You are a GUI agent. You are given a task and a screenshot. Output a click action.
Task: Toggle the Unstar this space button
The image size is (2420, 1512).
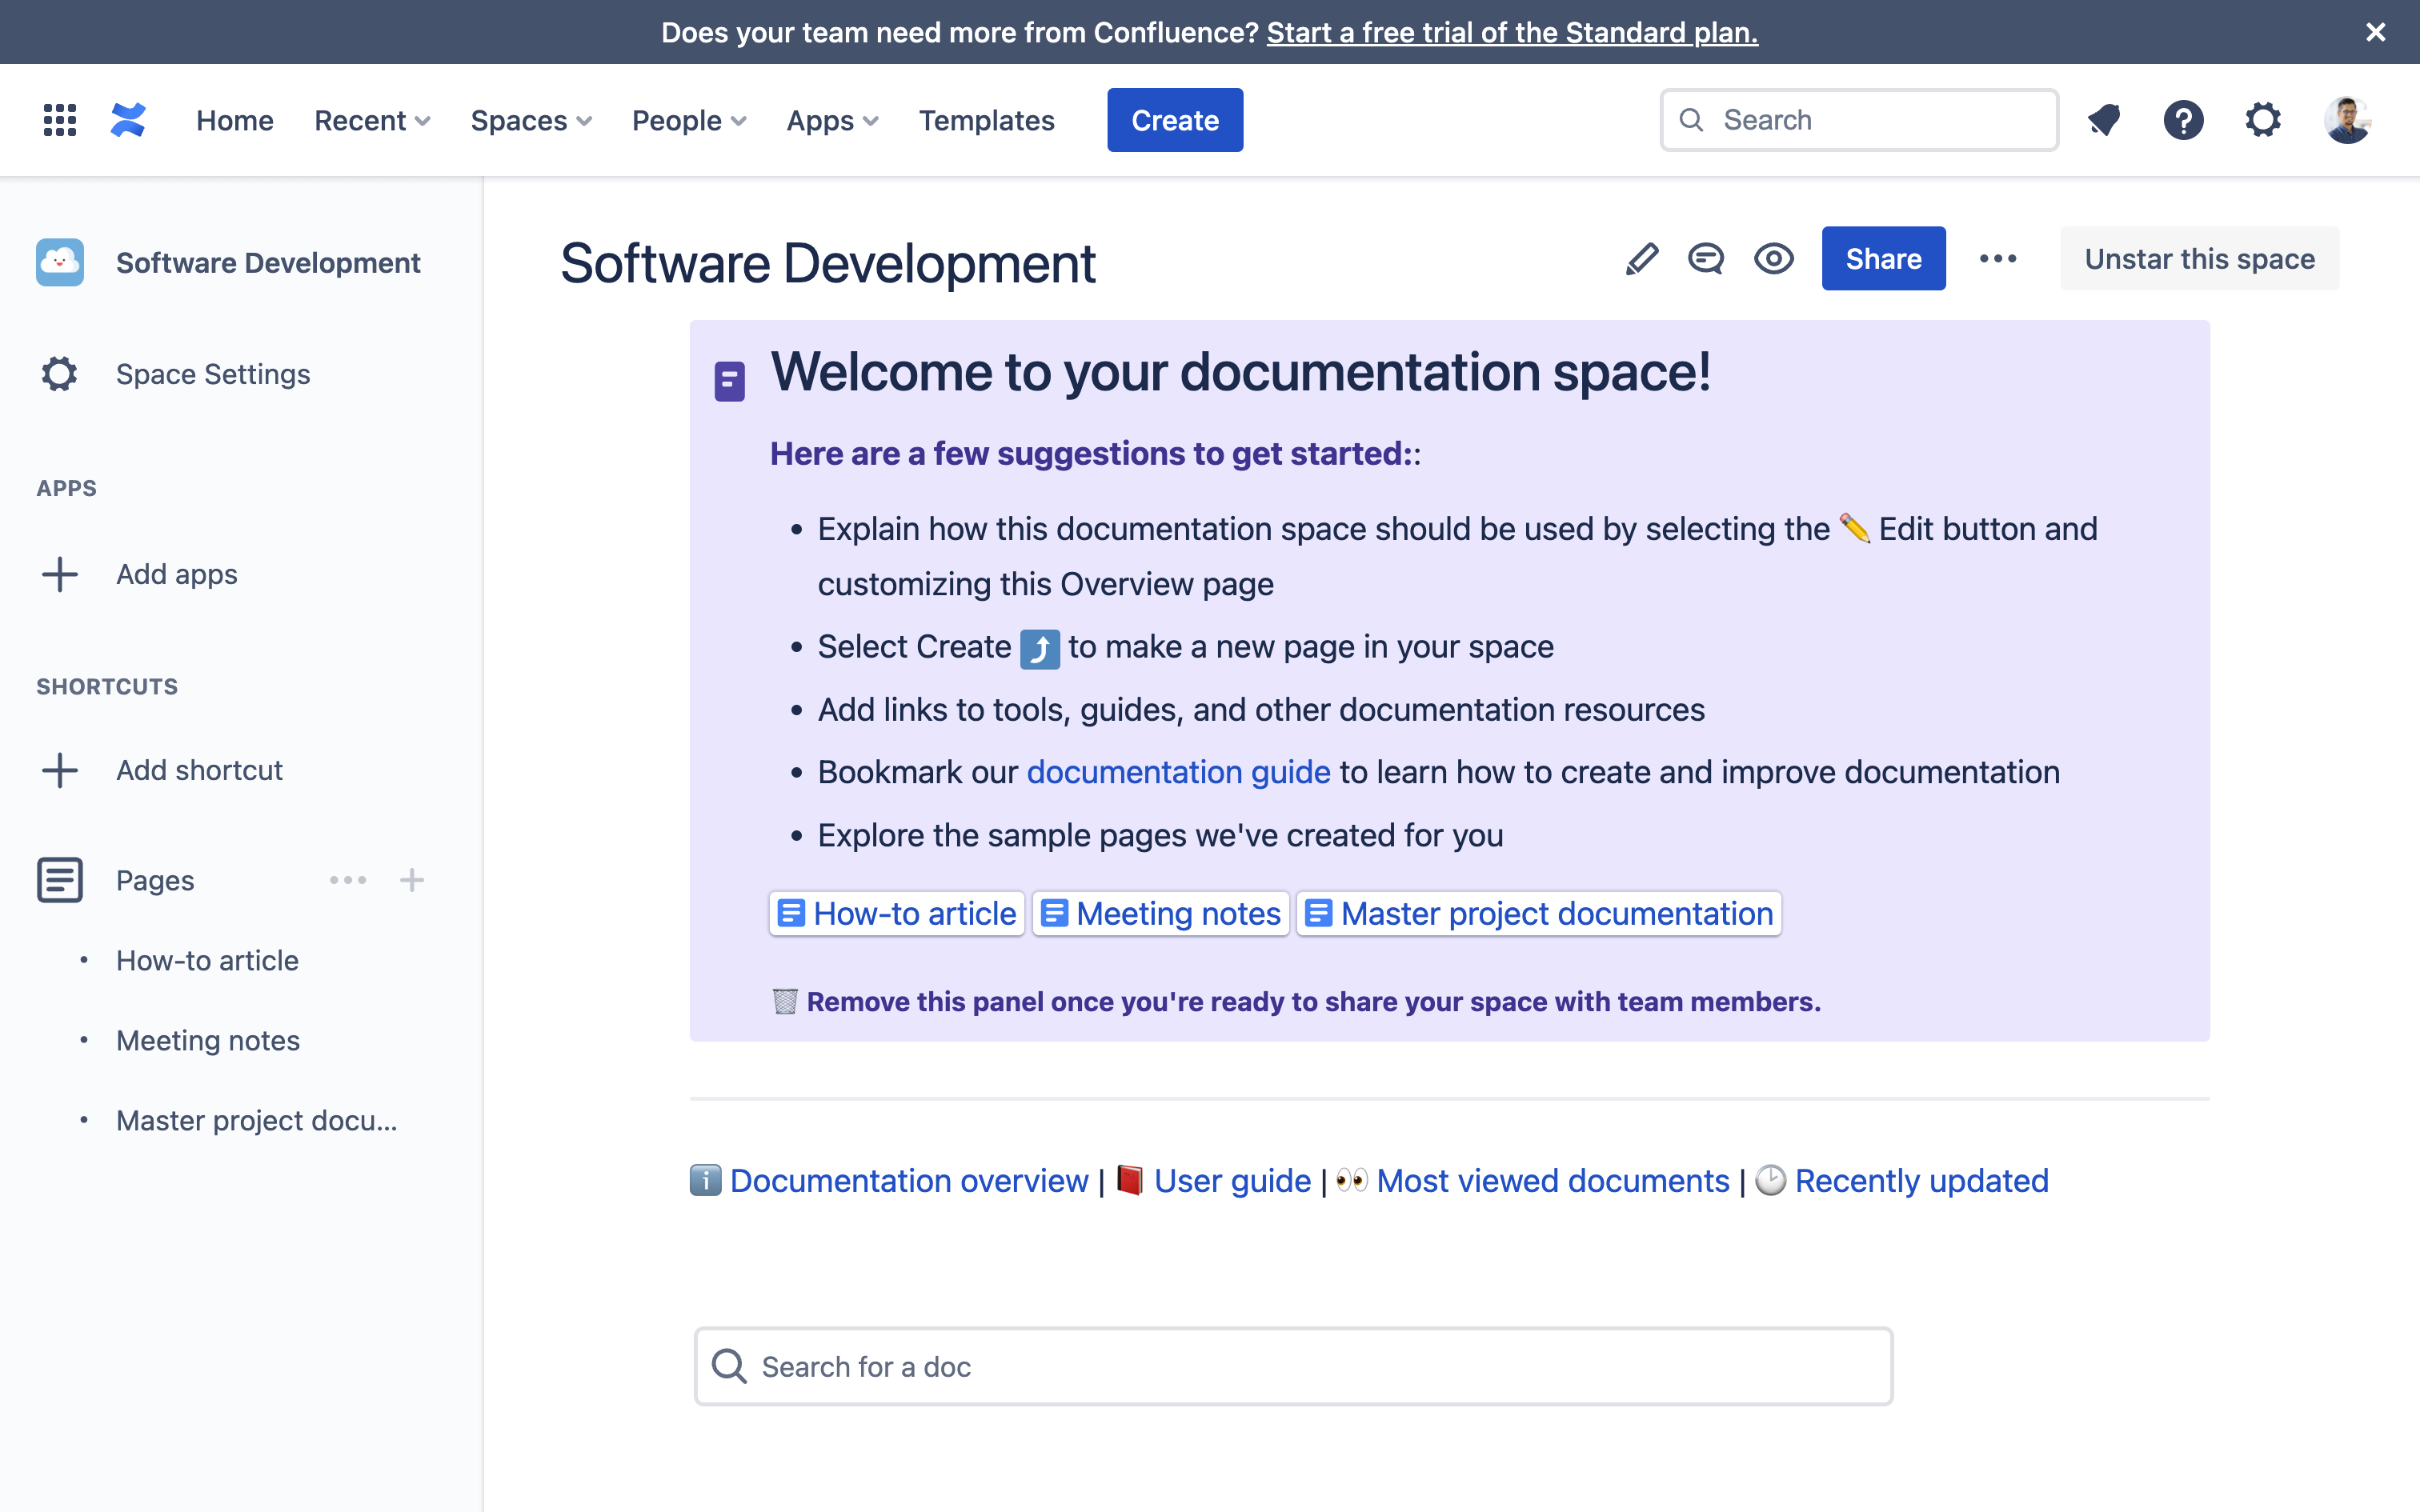(2199, 259)
